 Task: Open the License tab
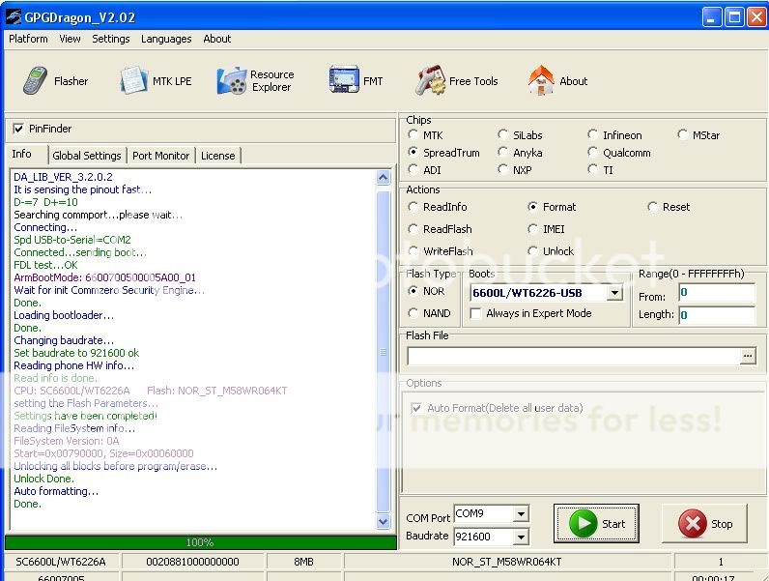coord(218,156)
